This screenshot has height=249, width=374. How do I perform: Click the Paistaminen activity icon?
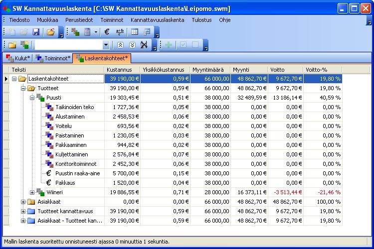click(49, 135)
